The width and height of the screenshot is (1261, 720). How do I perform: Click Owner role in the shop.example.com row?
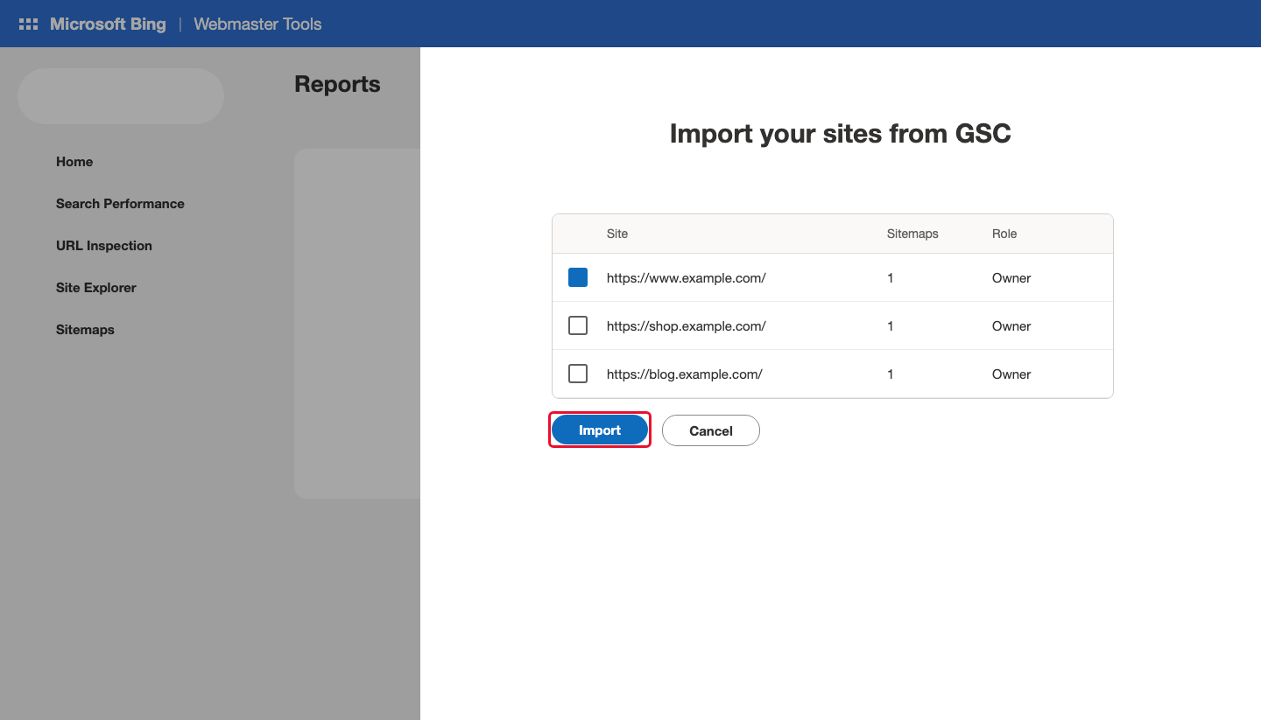click(x=1011, y=326)
